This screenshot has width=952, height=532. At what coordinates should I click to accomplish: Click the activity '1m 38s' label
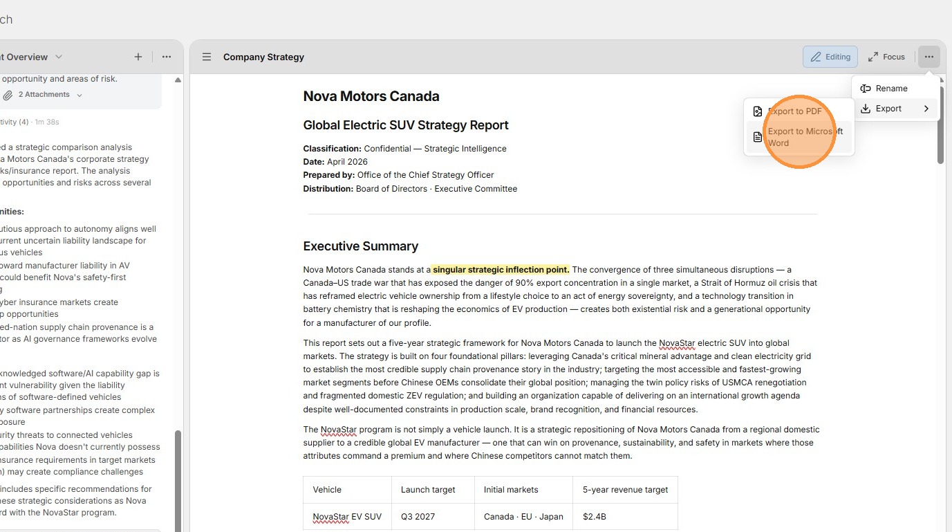point(47,122)
